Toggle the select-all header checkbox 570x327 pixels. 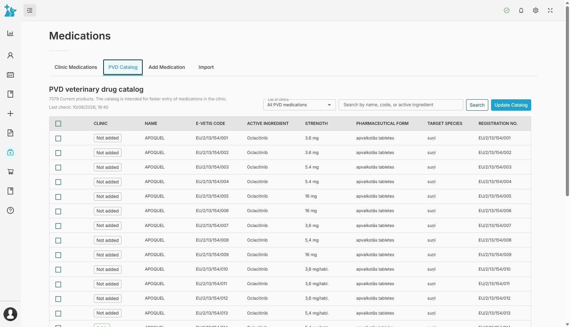point(58,124)
